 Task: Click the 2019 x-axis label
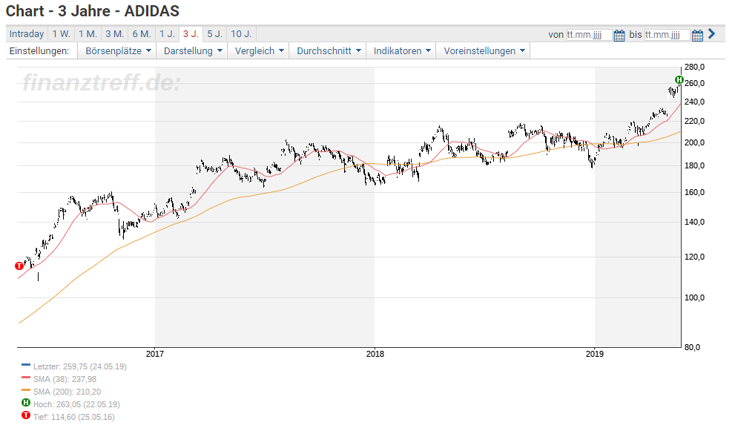pos(594,354)
